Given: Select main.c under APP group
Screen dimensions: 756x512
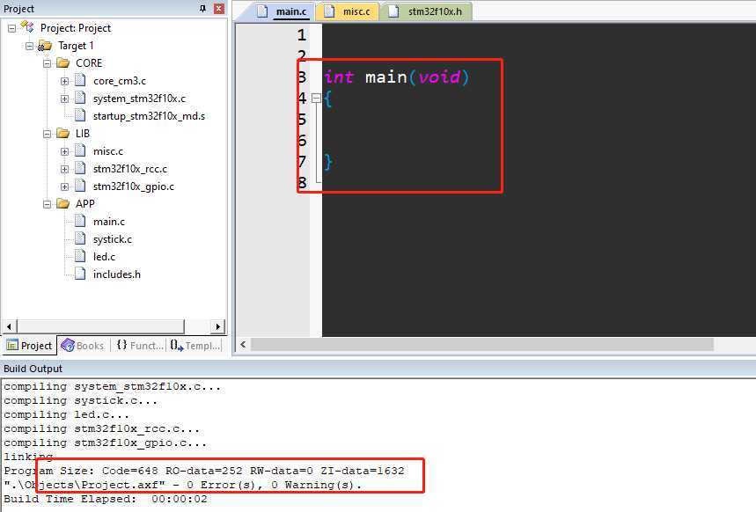Looking at the screenshot, I should coord(109,222).
